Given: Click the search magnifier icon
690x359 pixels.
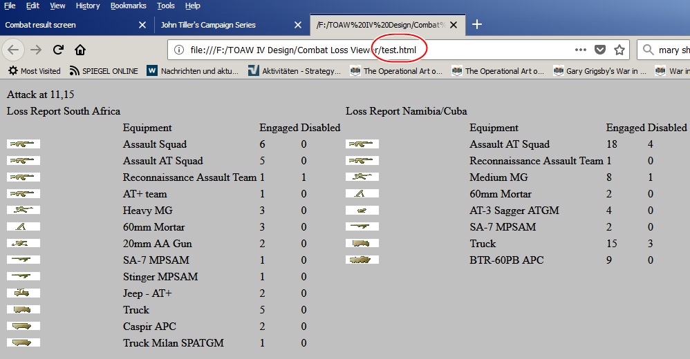Looking at the screenshot, I should click(x=649, y=50).
